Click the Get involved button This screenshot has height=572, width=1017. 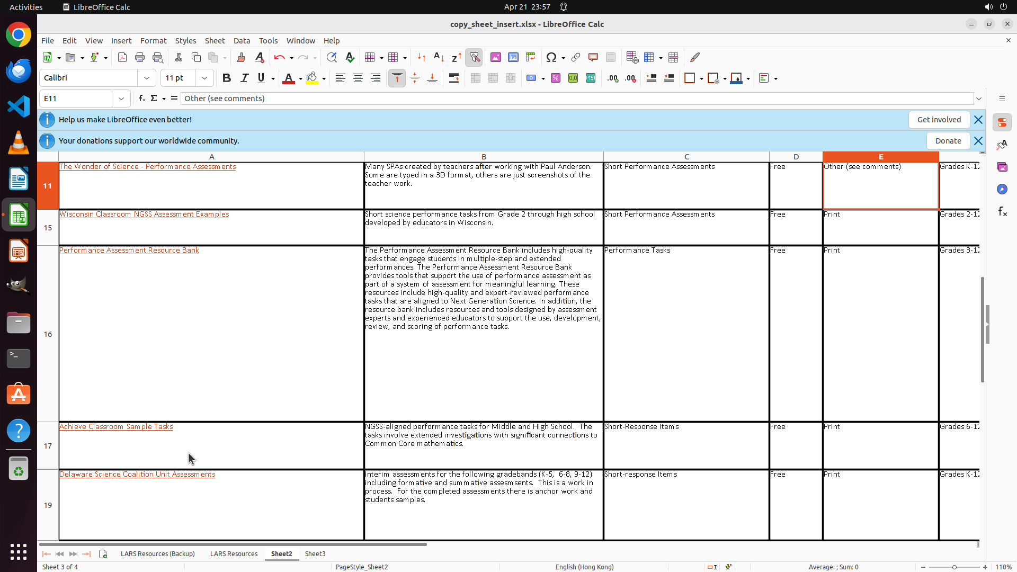[939, 120]
